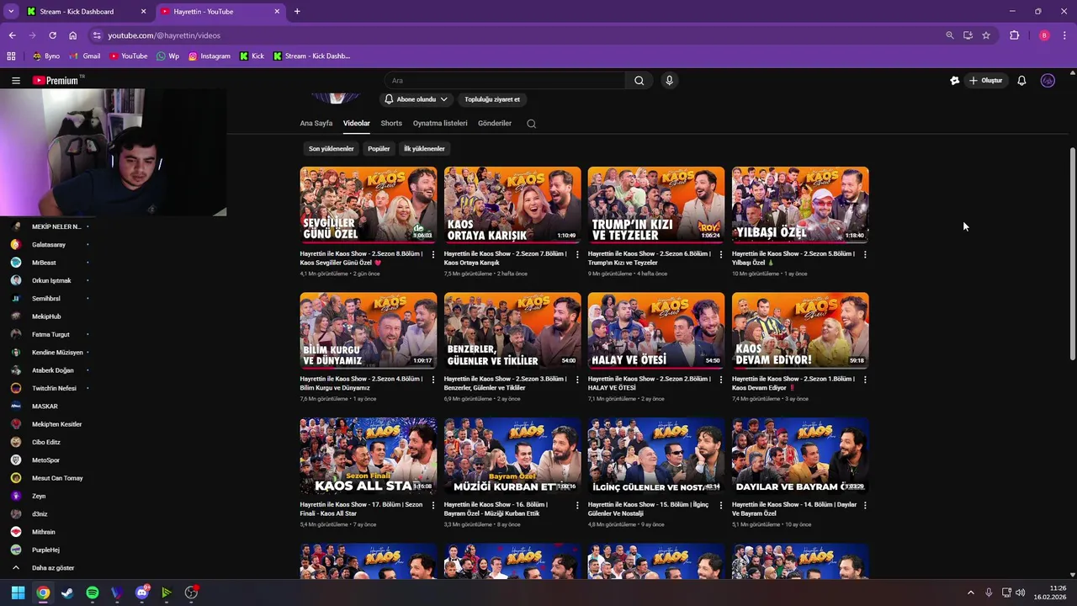This screenshot has width=1077, height=606.
Task: Open options for 17. Bölüm Sezon Finali video
Action: (x=433, y=505)
